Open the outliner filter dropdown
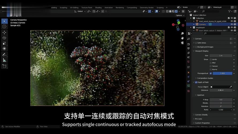The image size is (238, 134). (230, 12)
